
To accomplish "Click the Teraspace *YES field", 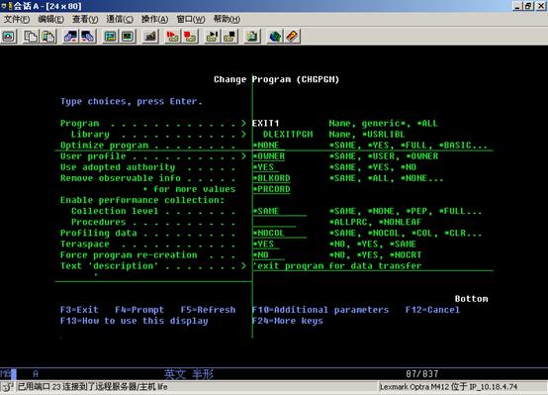I will (x=266, y=245).
